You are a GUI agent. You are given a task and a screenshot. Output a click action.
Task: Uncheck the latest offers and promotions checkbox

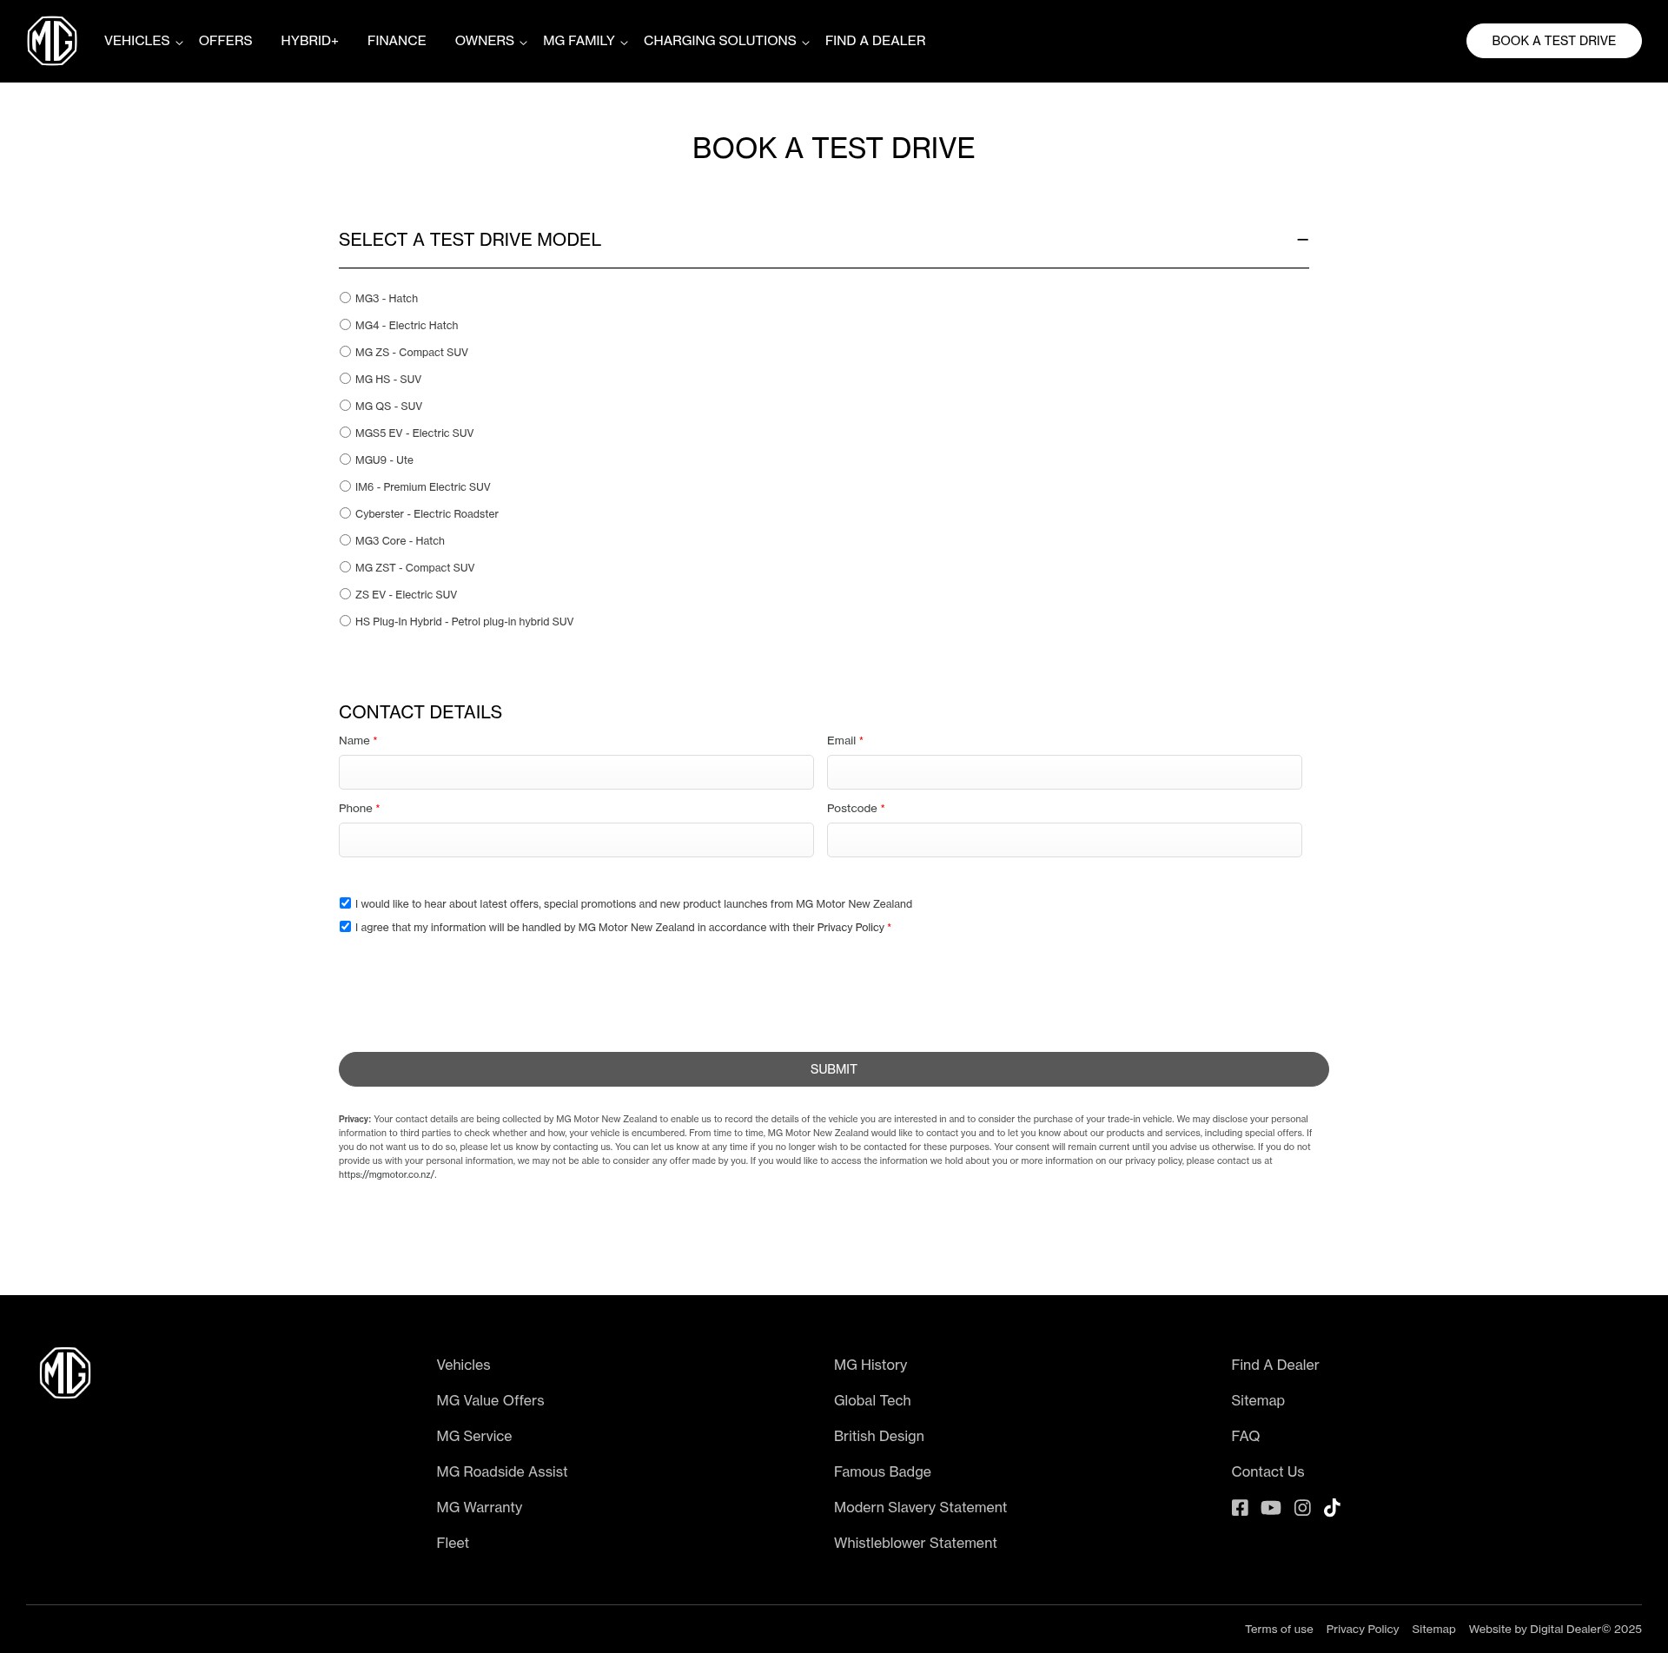tap(345, 903)
